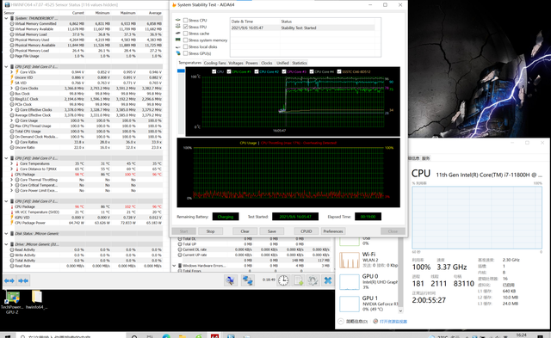This screenshot has width=551, height=338.
Task: Select 'Ring/LLC Clock' sensor row
Action: point(83,99)
